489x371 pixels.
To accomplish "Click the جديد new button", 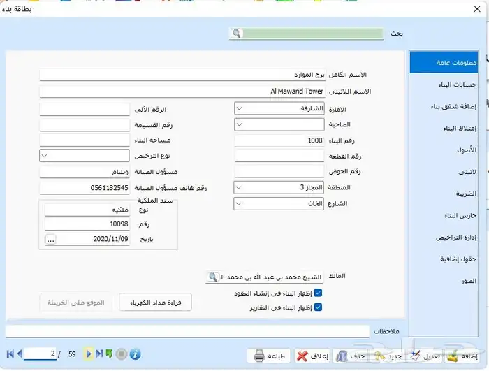I will point(388,356).
